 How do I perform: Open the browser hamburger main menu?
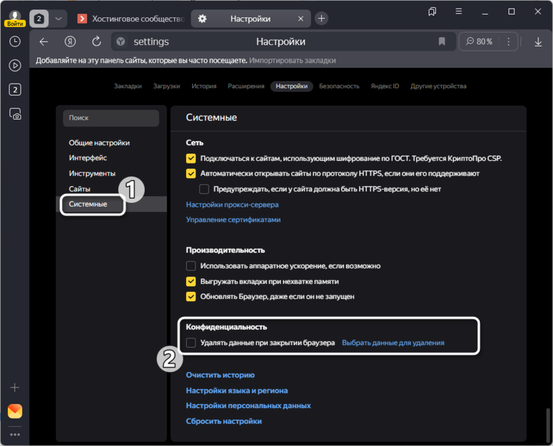pos(458,12)
